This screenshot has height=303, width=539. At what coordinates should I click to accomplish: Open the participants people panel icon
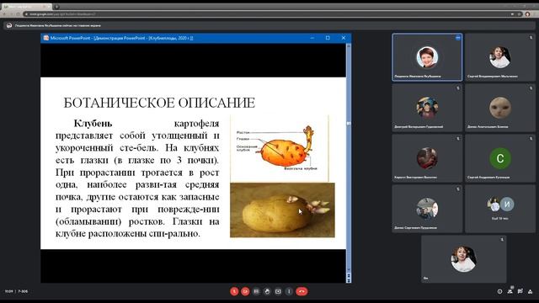click(x=510, y=291)
